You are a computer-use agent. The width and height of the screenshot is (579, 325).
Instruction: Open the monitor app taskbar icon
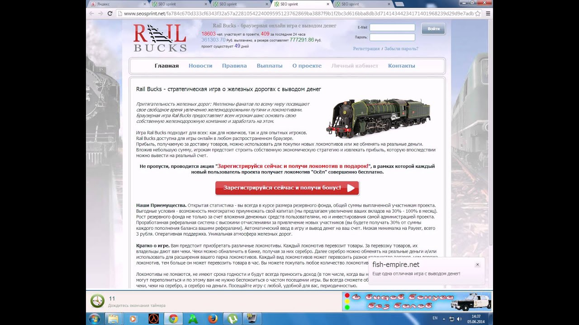252,319
